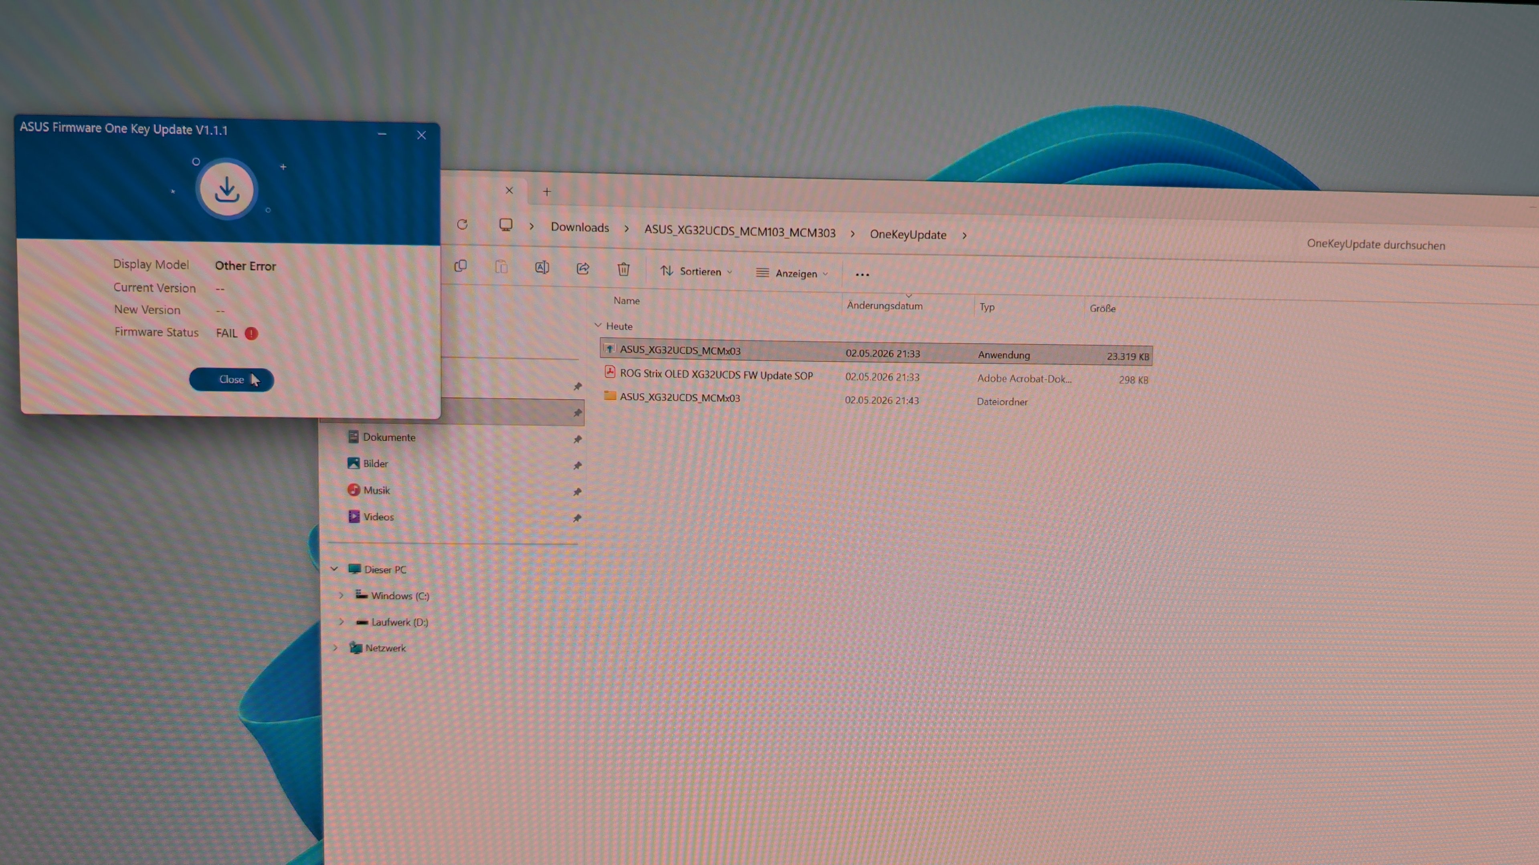Refresh the Explorer folder view
1539x865 pixels.
(x=462, y=224)
